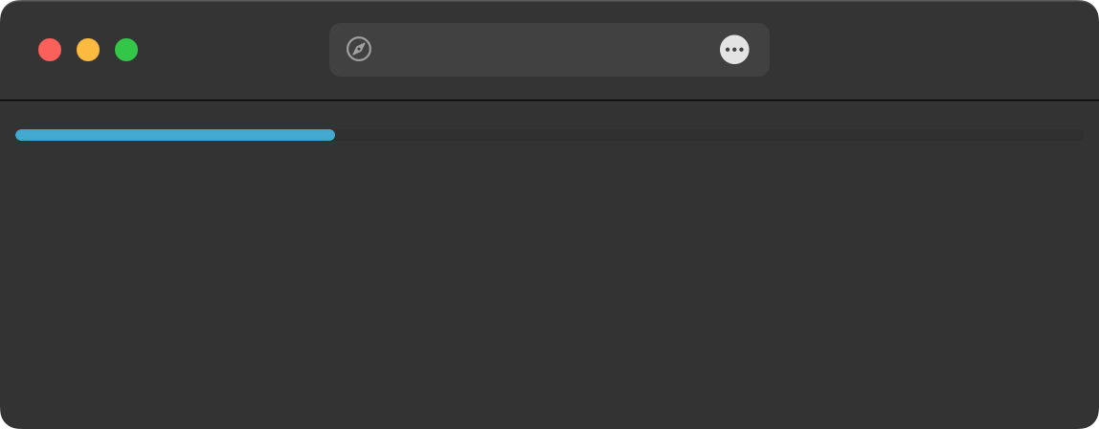
Task: Click the right tip of the blue fill
Action: (331, 135)
